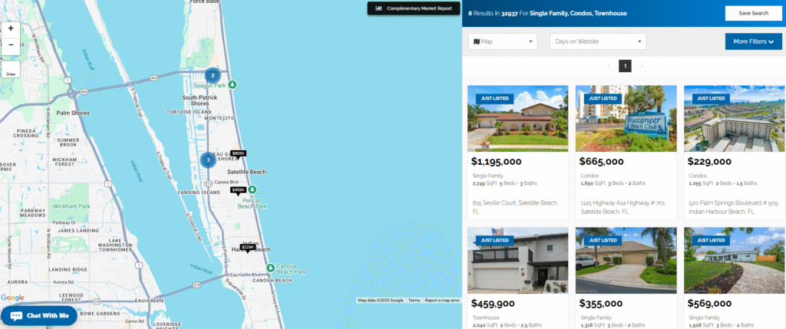Viewport: 786px width, 329px height.
Task: Click the $459,900 price
Action: tap(493, 304)
